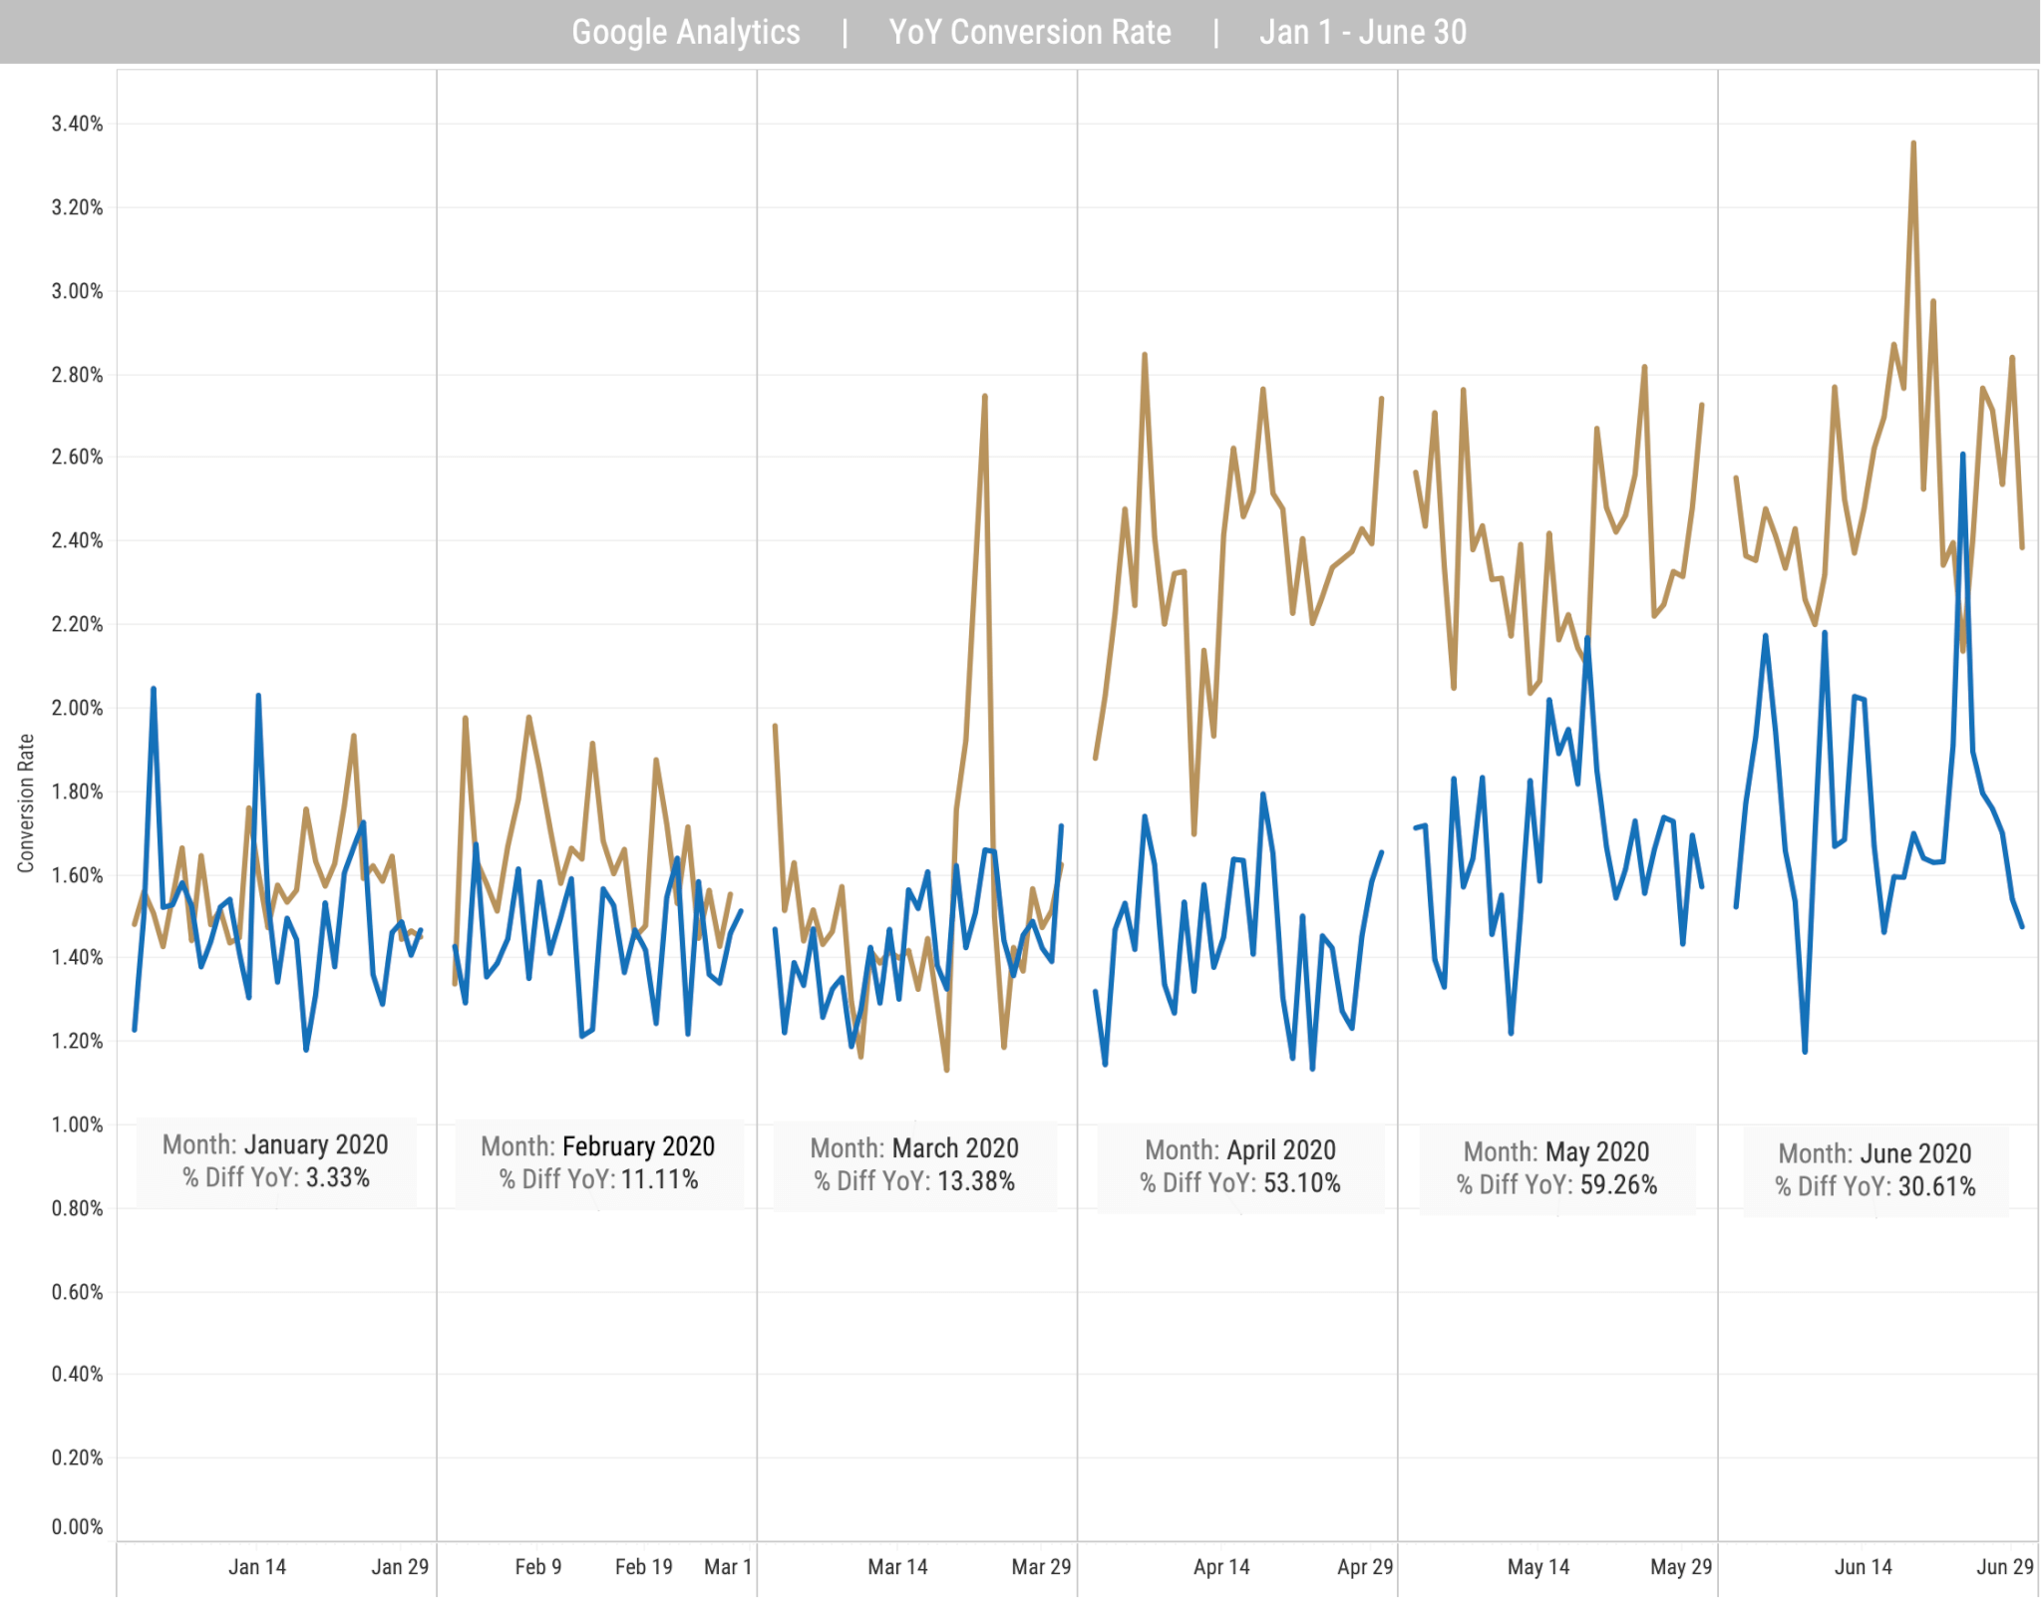Click the 'Jan 14' x-axis date

click(x=257, y=1567)
